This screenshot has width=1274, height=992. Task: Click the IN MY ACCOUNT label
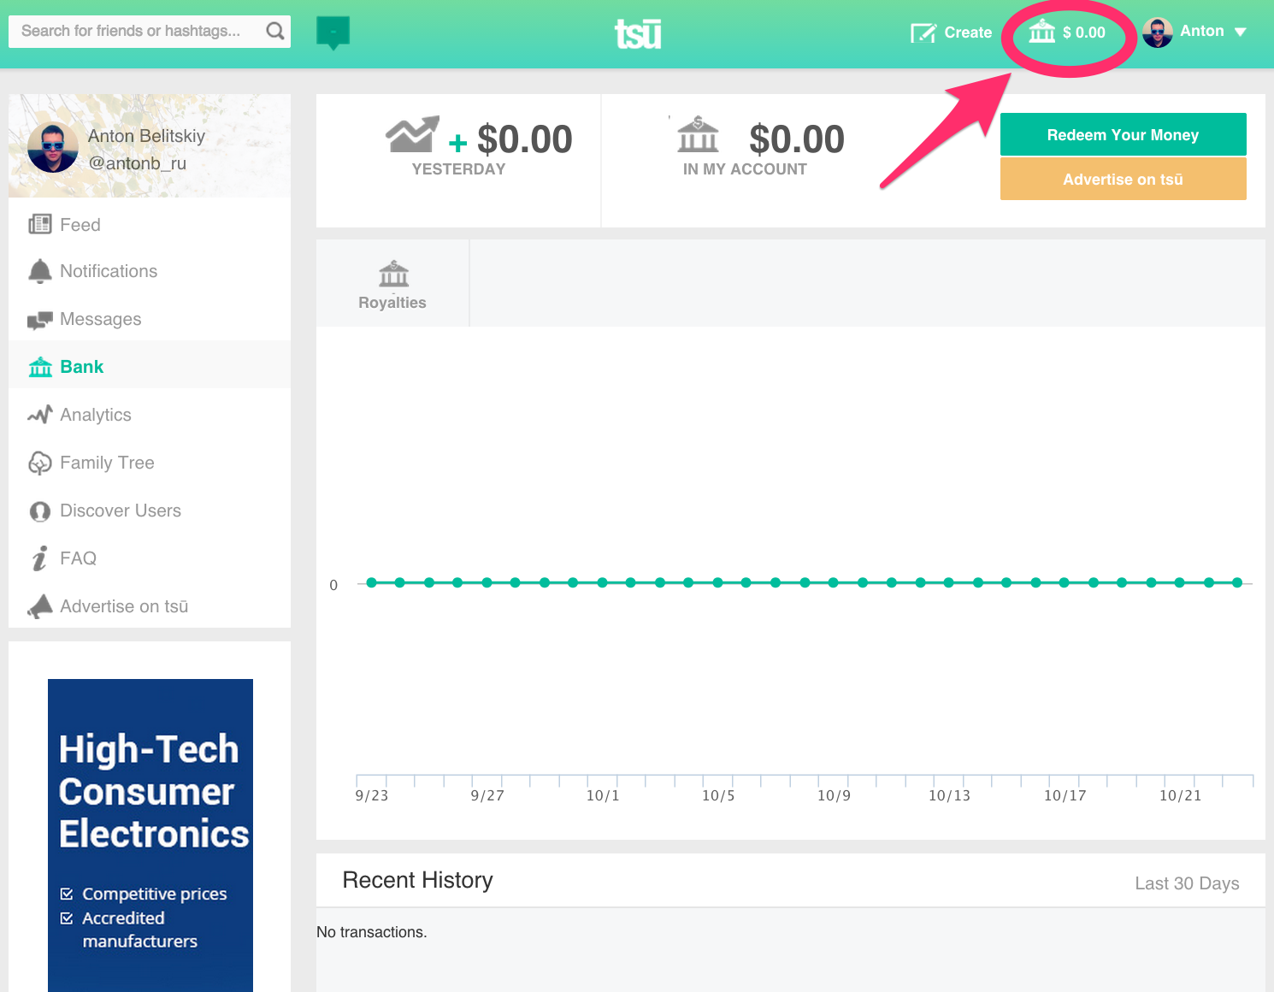tap(745, 169)
